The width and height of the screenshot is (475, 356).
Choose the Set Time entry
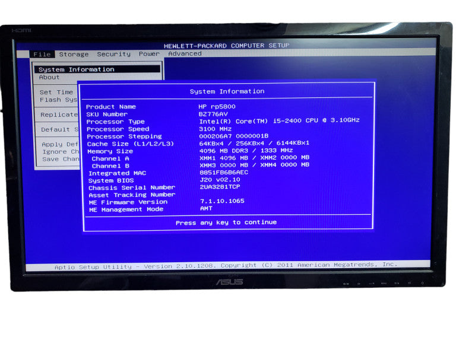pos(56,92)
